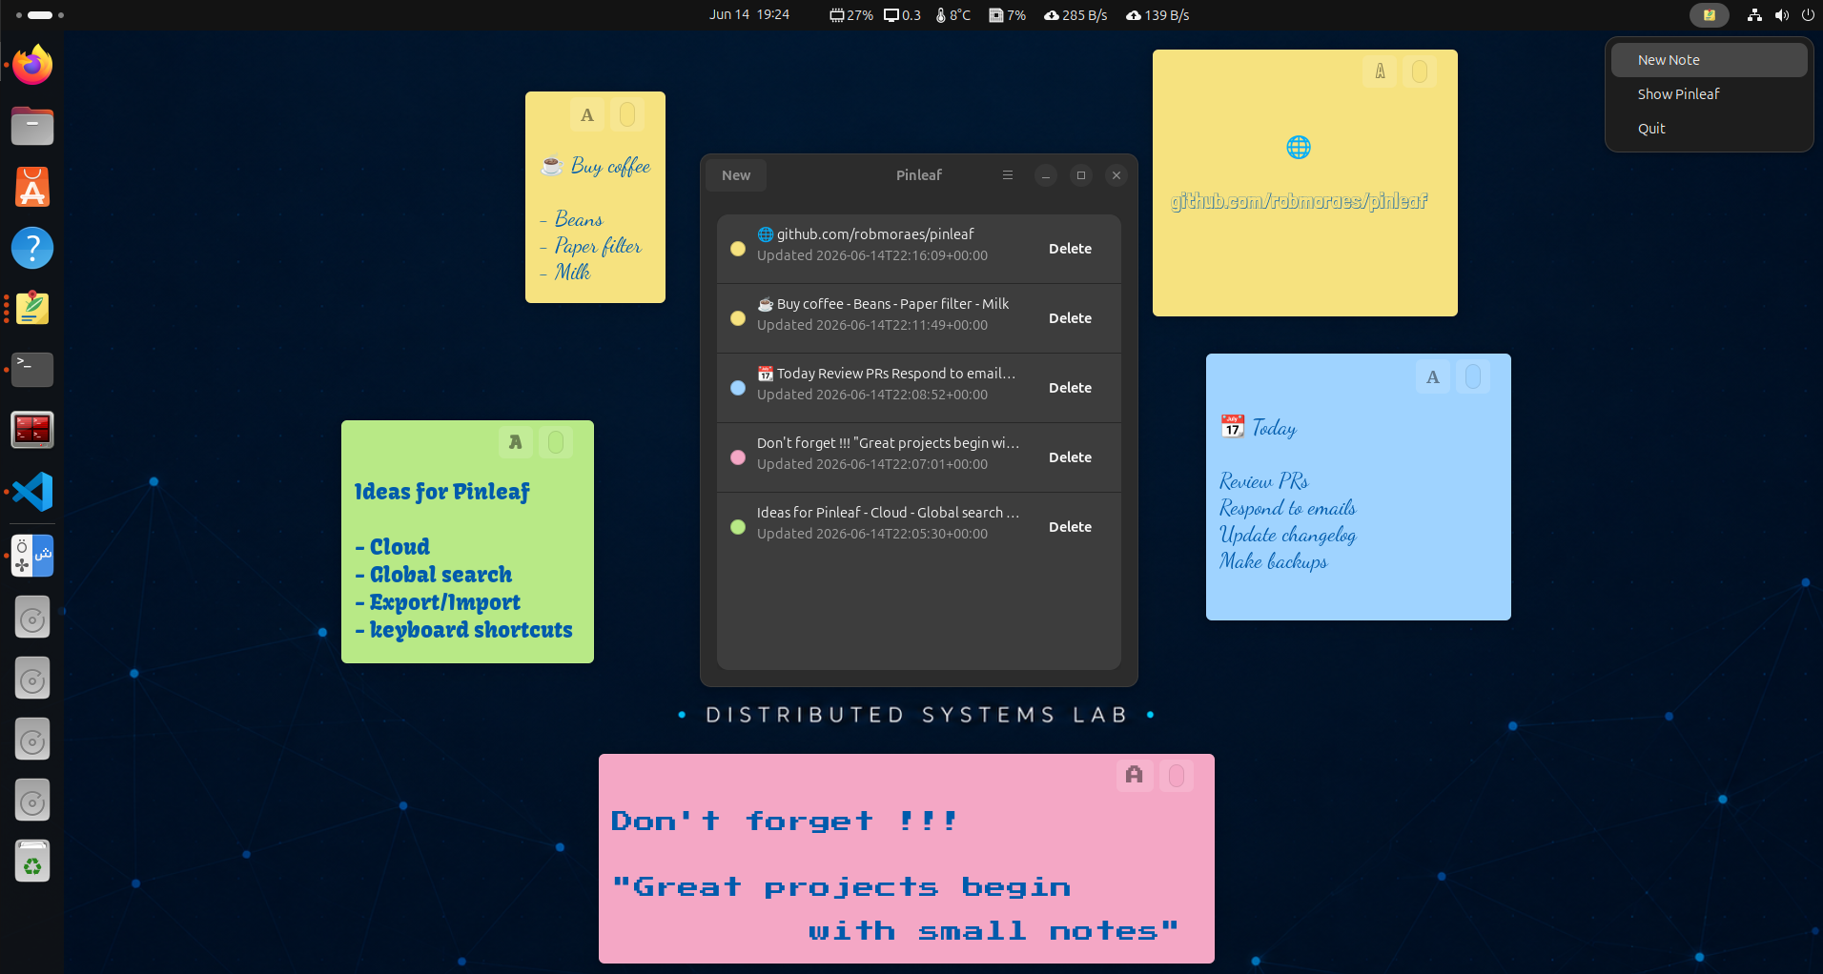The image size is (1823, 974).
Task: Click the 'Don't forget !!!' heading in pink note
Action: (784, 821)
